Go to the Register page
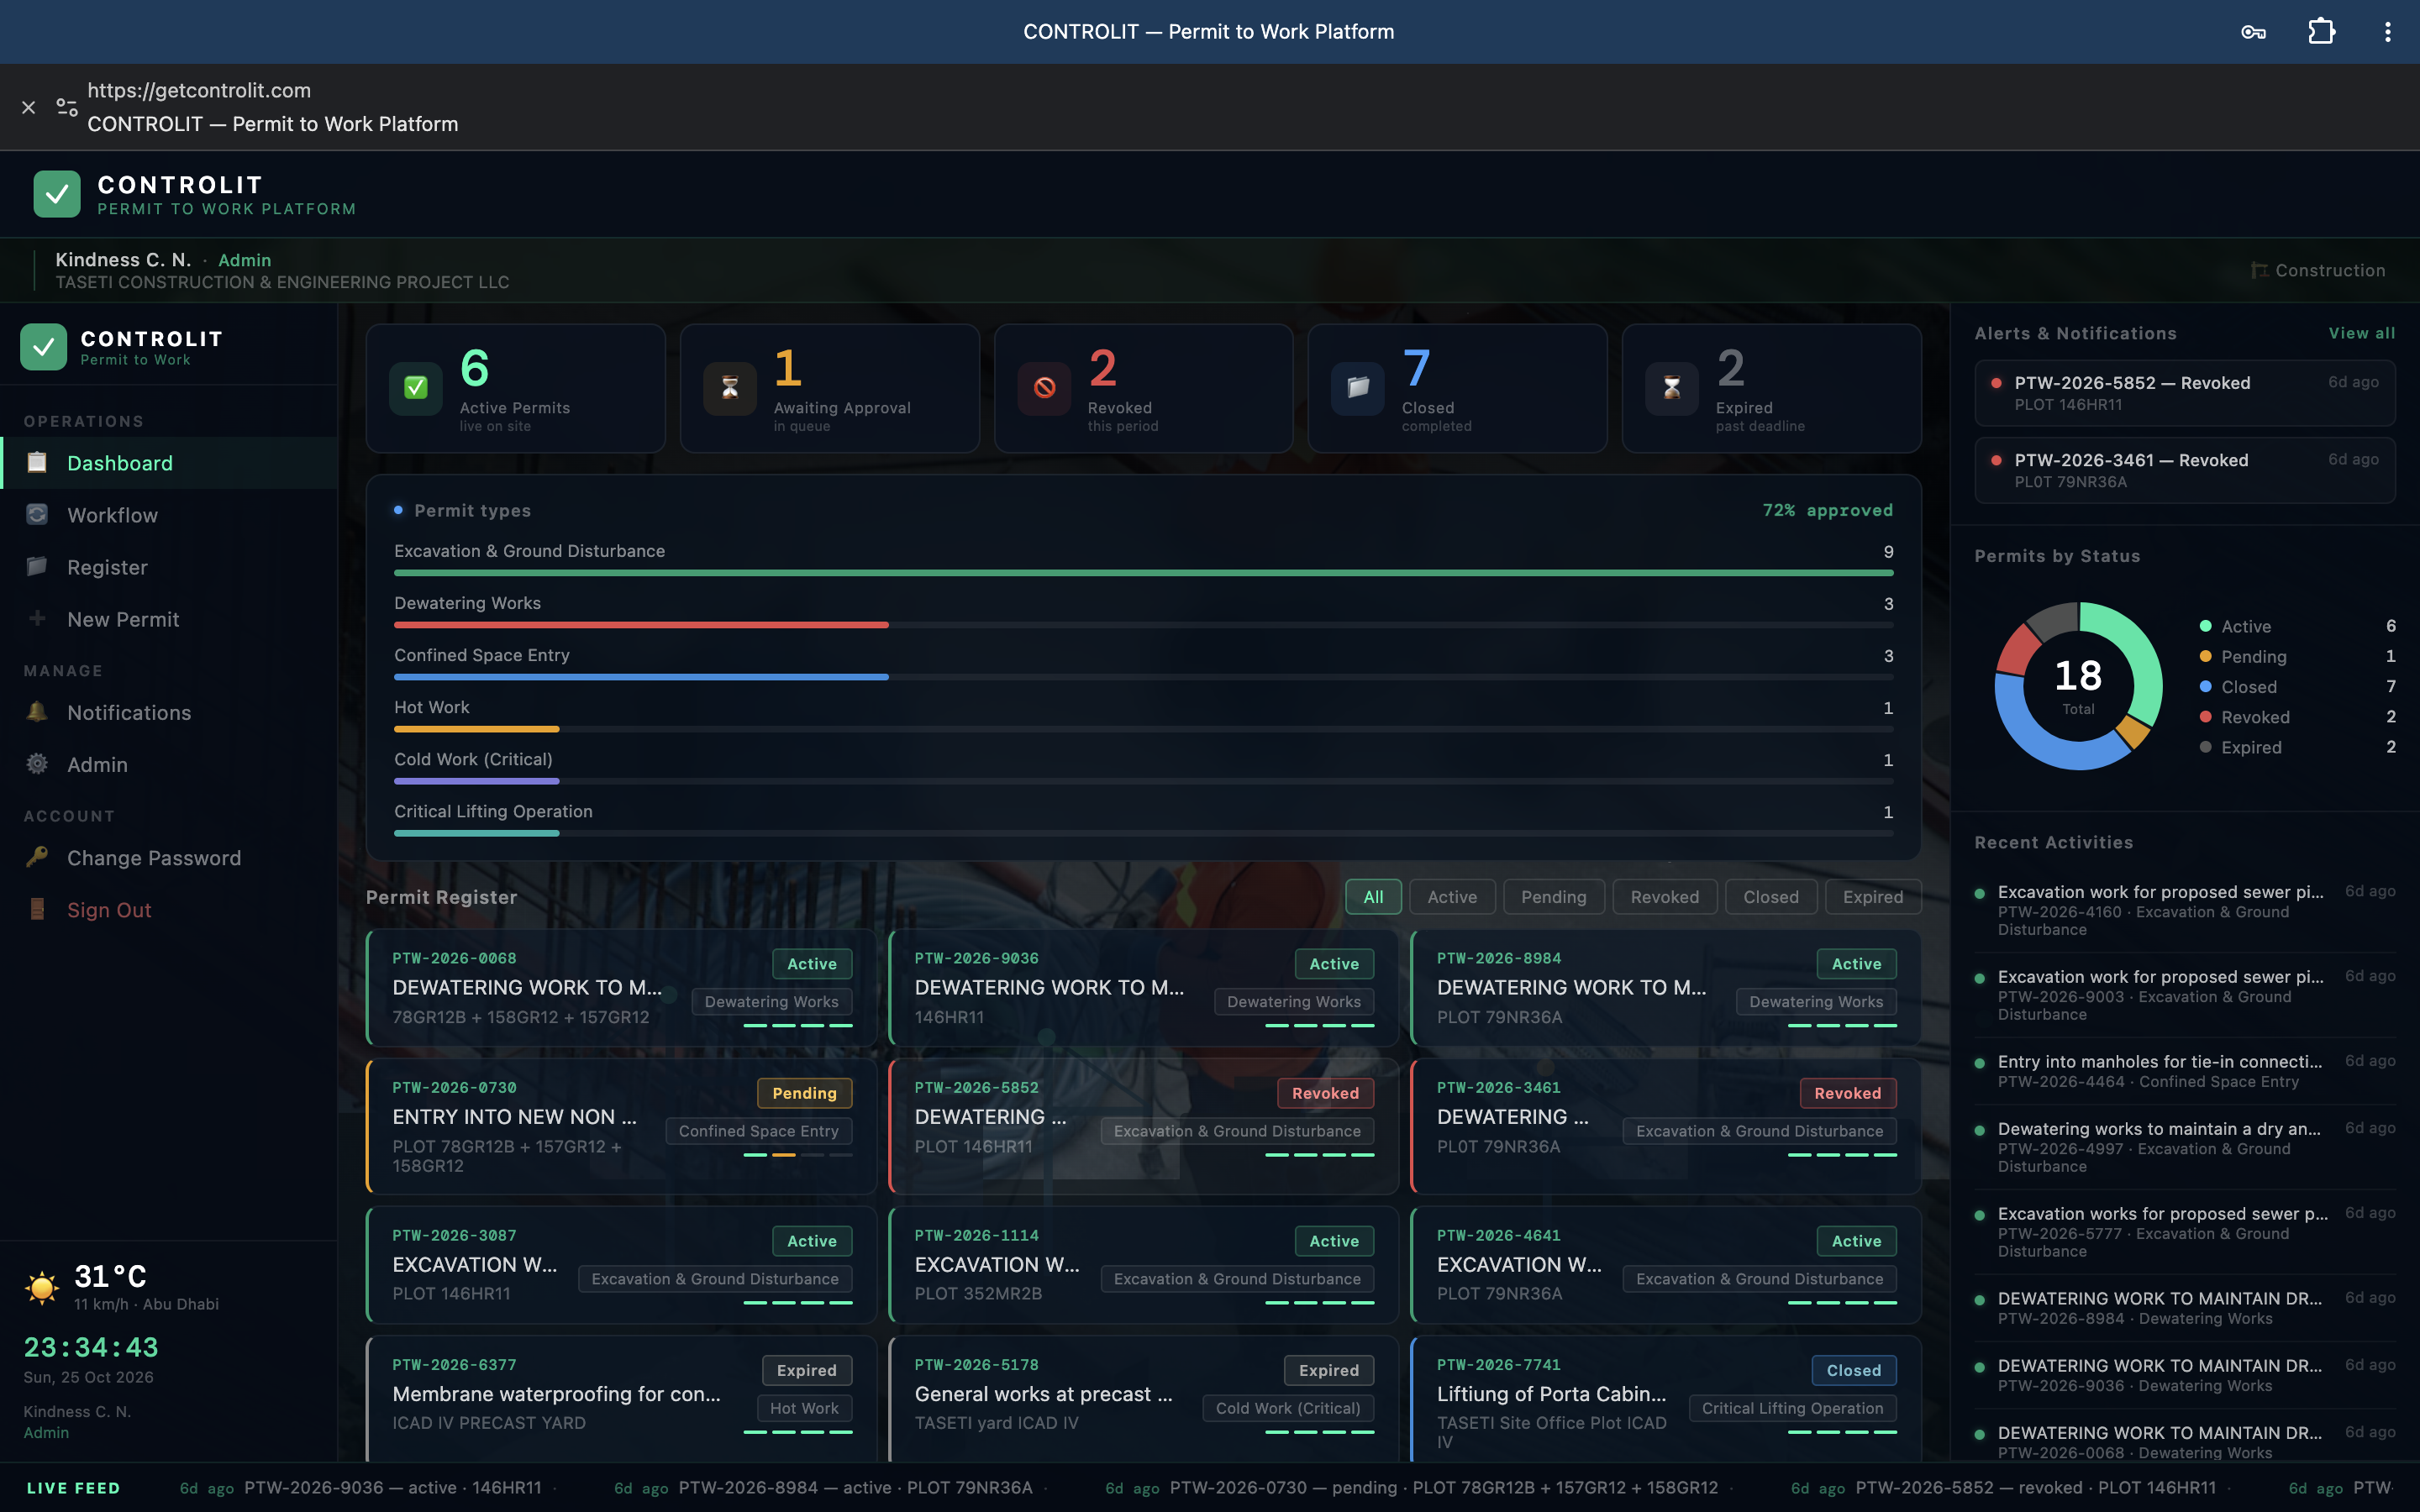 [x=168, y=567]
